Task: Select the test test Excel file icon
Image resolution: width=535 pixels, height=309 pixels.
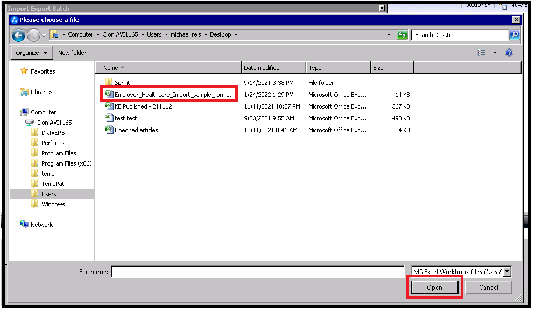Action: tap(109, 118)
